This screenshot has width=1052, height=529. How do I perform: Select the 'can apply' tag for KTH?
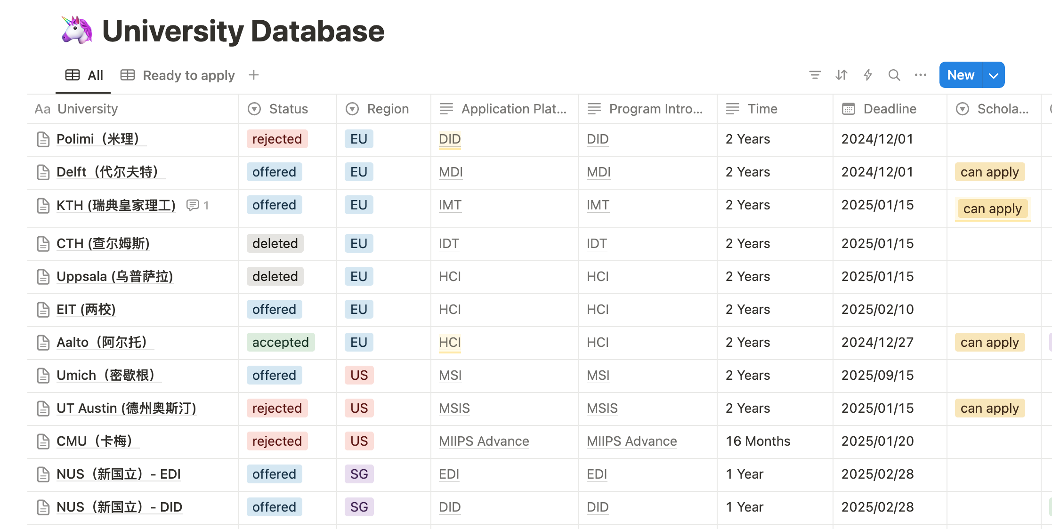(x=992, y=208)
